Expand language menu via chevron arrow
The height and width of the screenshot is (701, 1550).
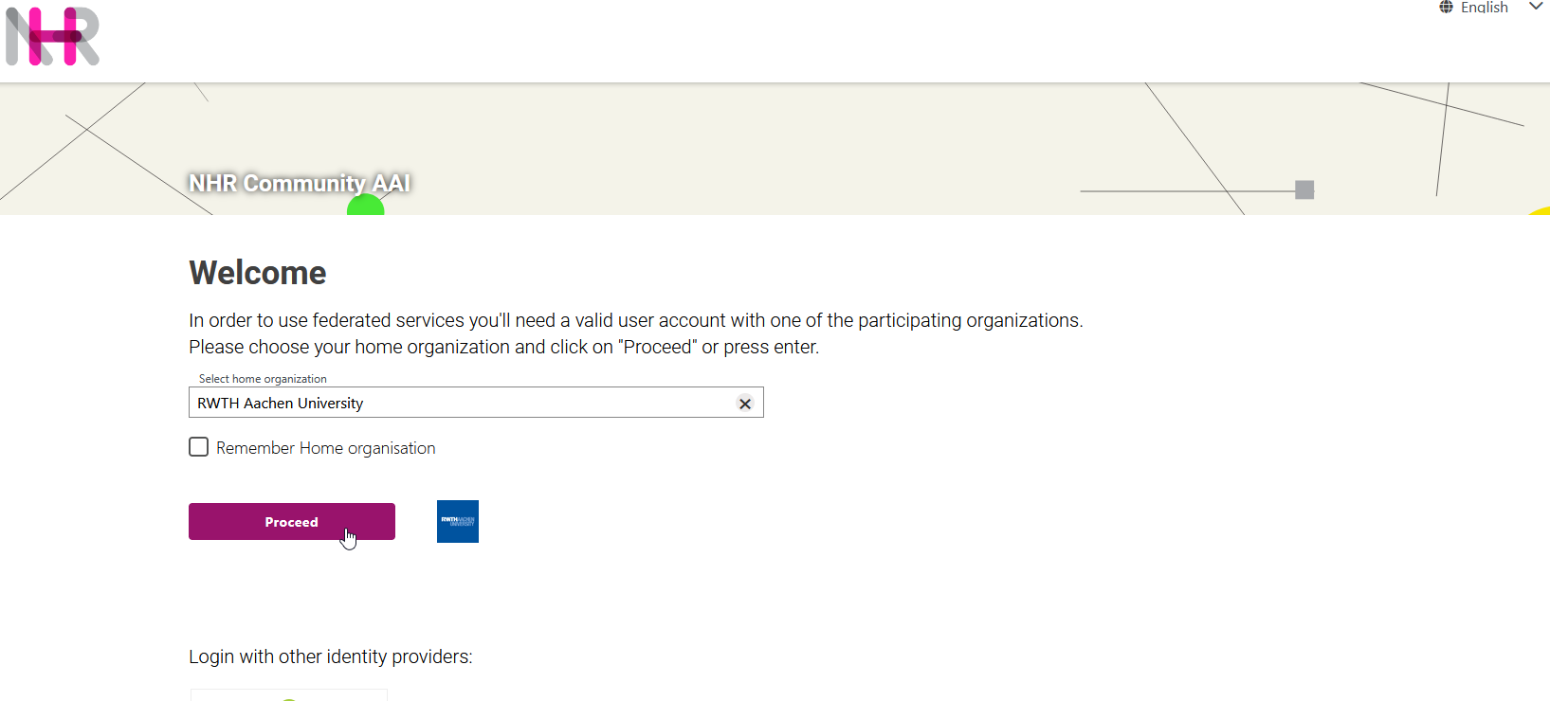[1536, 7]
